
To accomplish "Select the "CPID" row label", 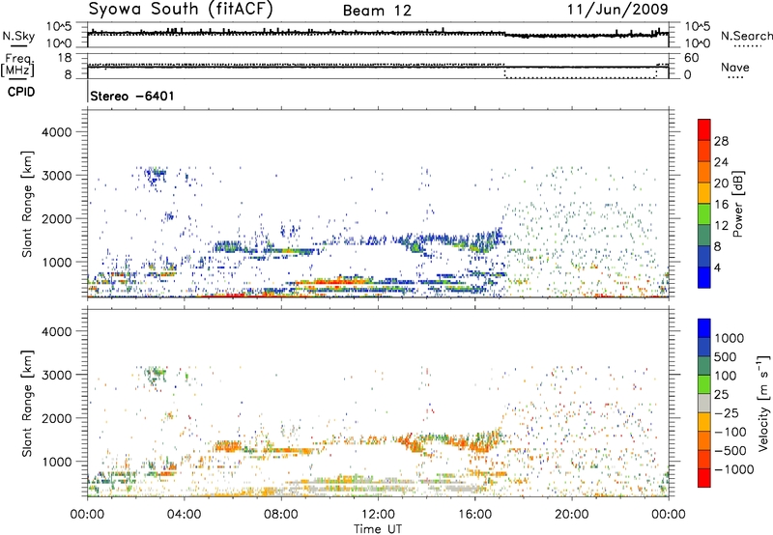I will tap(21, 92).
